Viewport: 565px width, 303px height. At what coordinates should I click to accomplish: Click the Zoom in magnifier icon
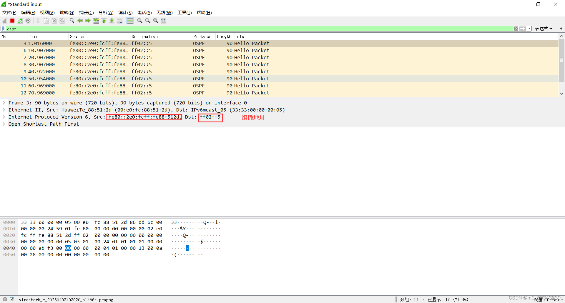[x=140, y=20]
